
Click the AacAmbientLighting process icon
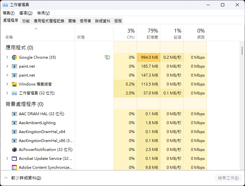coord(14,123)
